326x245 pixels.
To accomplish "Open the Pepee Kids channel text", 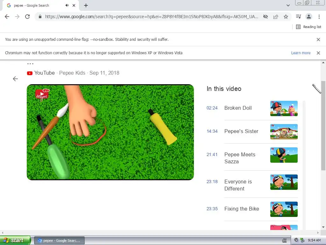I will tap(72, 73).
